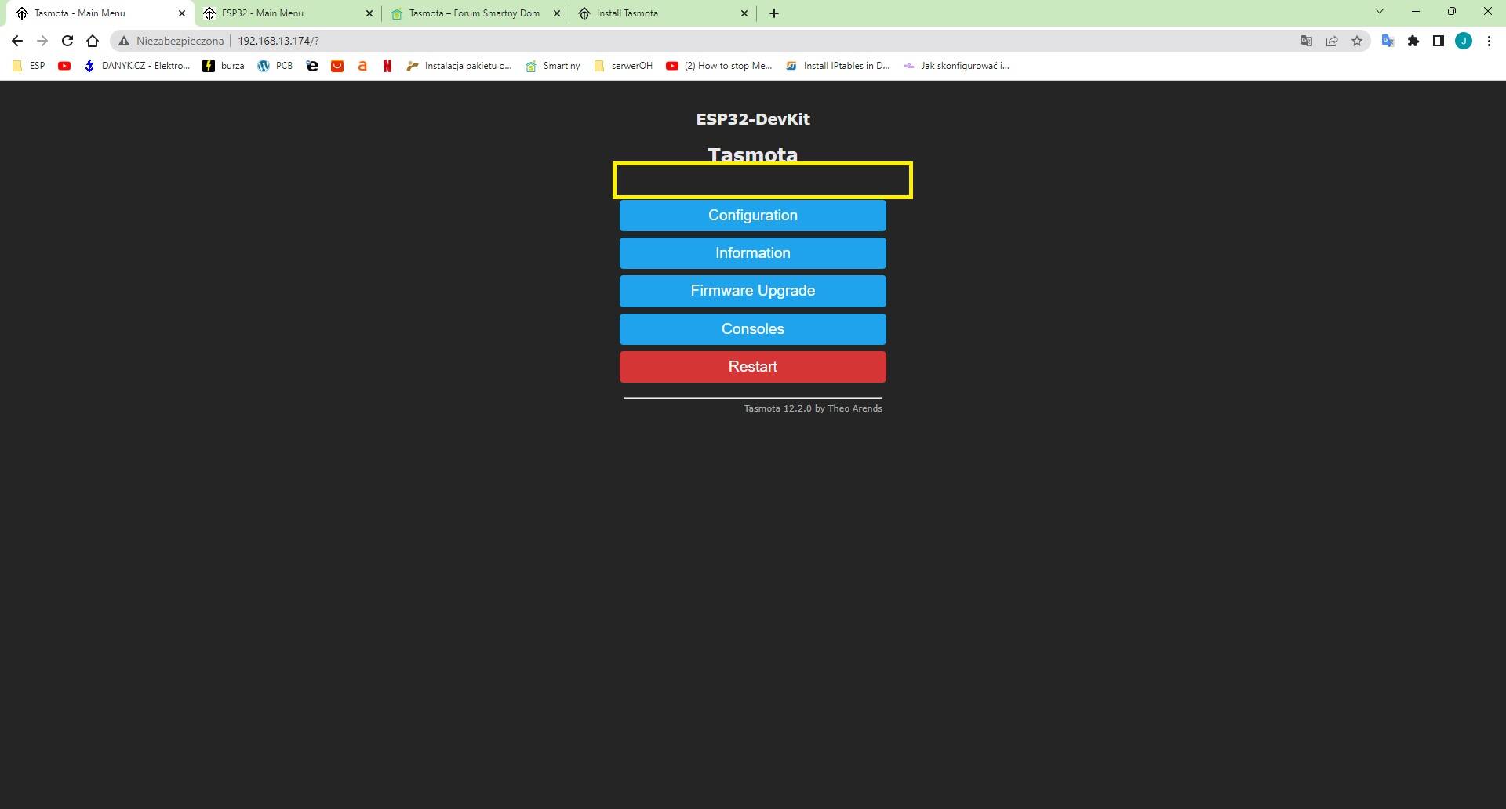Screen dimensions: 1506x809
Task: Open the Information page
Action: coord(752,253)
